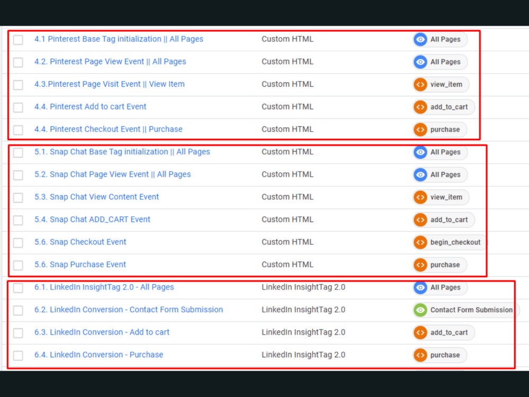Open the Snap Chat View Content Event tag
This screenshot has height=397, width=529.
97,196
